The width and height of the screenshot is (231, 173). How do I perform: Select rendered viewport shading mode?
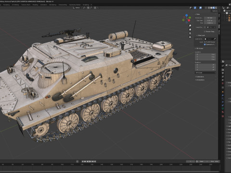(x=216, y=8)
